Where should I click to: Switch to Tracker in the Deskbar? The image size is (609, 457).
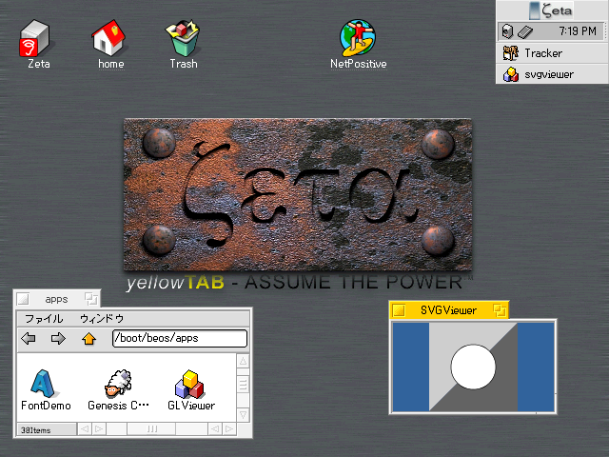click(552, 53)
